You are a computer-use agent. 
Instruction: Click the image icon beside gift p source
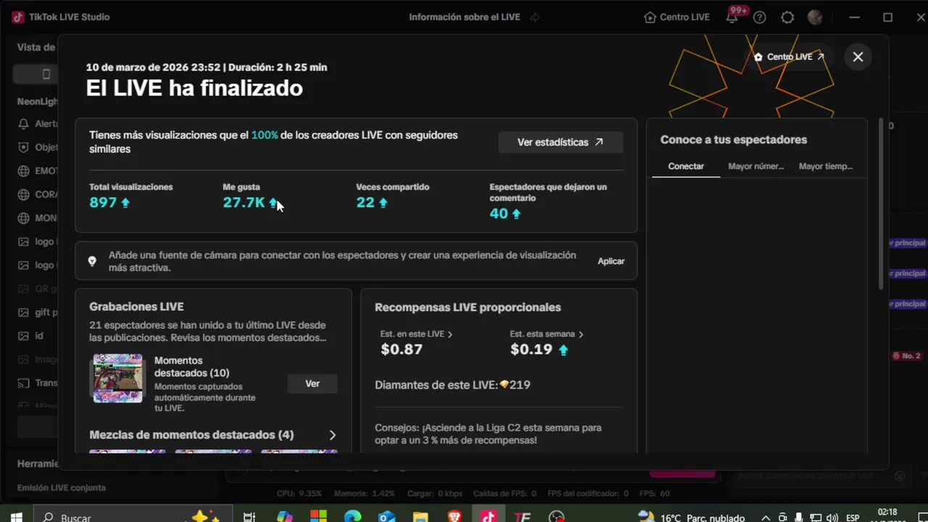[24, 312]
